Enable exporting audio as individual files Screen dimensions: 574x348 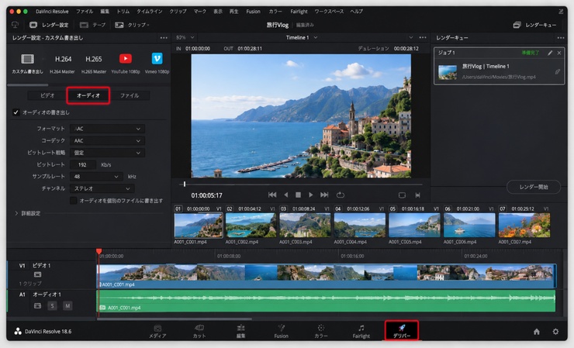(x=73, y=201)
